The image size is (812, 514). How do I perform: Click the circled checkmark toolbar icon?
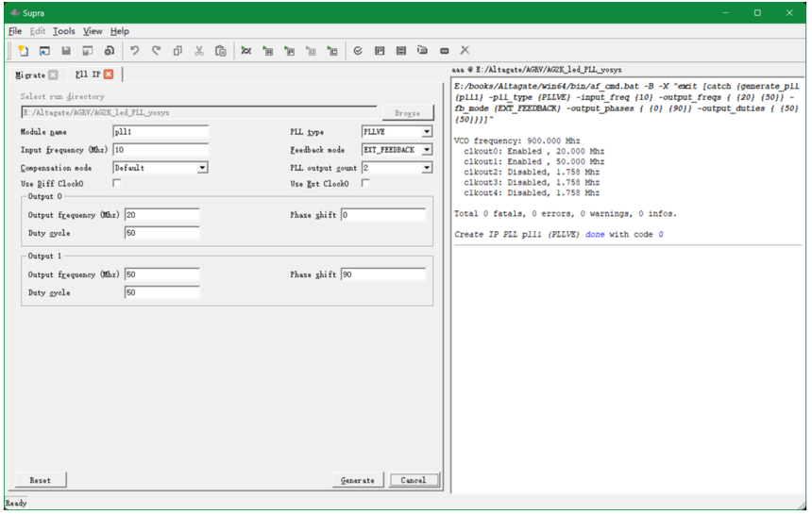358,51
